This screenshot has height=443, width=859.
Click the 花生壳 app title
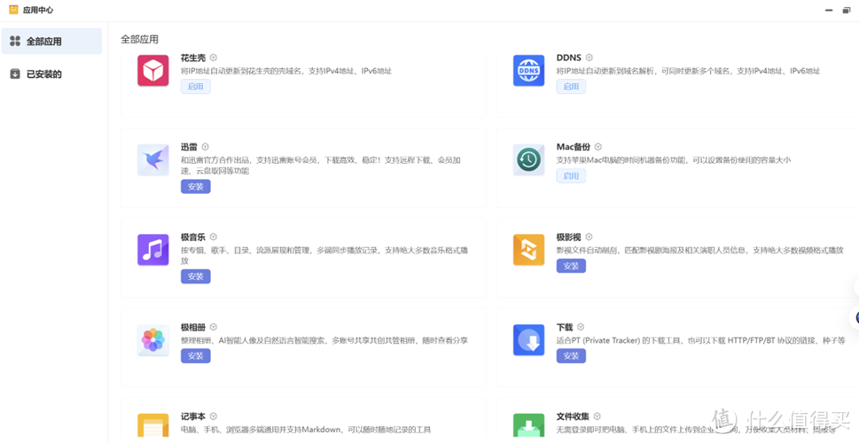[x=193, y=58]
